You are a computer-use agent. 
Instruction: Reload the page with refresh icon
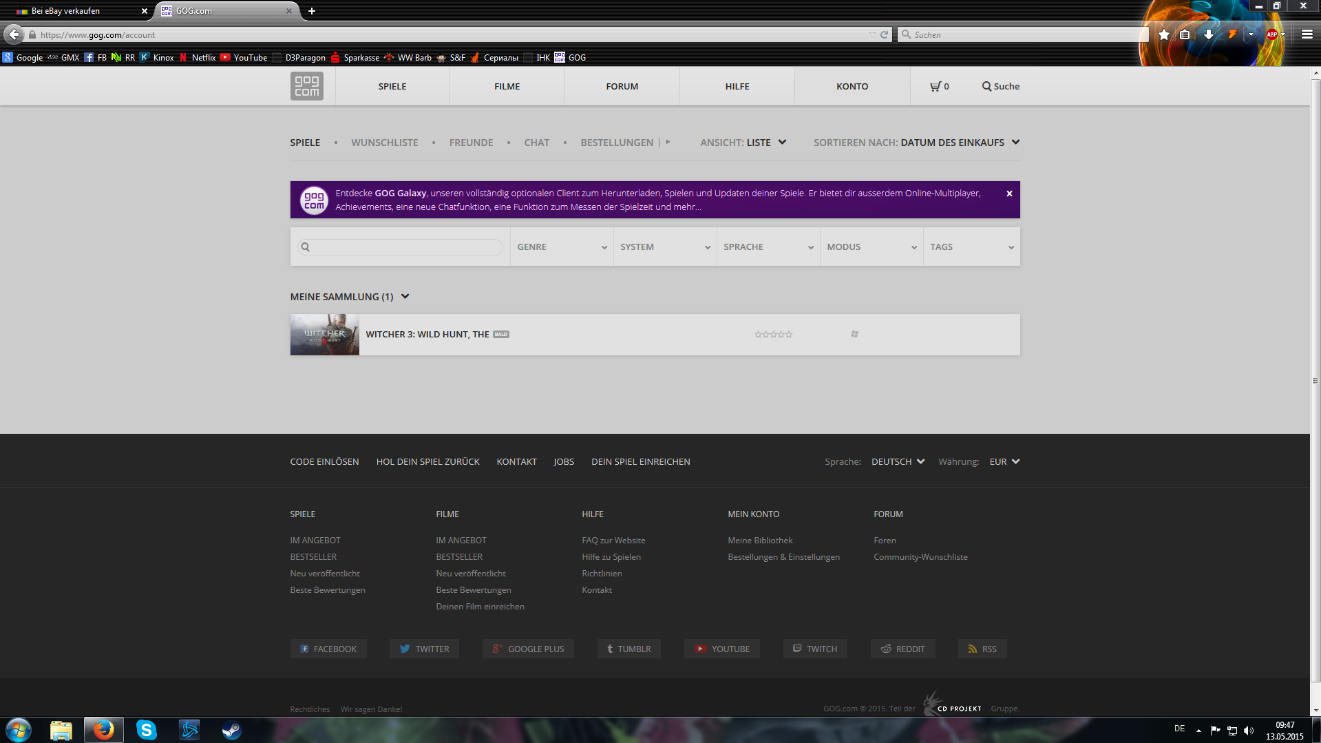[x=885, y=34]
